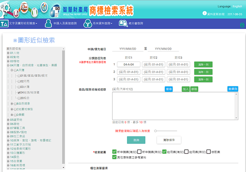Check the D景觀 checkbox
The image size is (246, 172).
point(15,115)
